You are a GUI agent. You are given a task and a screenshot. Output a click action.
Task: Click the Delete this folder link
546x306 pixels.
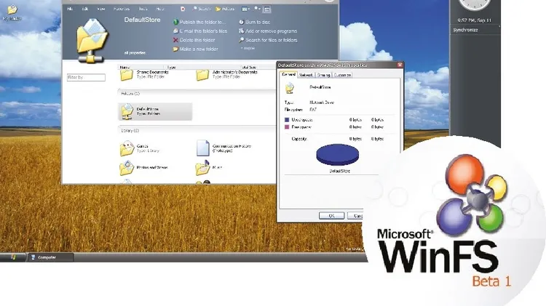click(x=197, y=40)
